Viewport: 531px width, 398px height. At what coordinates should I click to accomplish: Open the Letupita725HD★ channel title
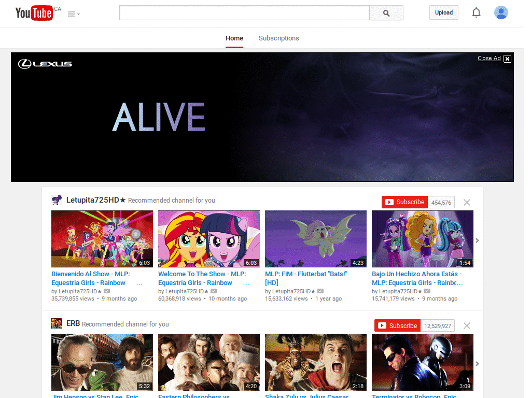(x=96, y=200)
